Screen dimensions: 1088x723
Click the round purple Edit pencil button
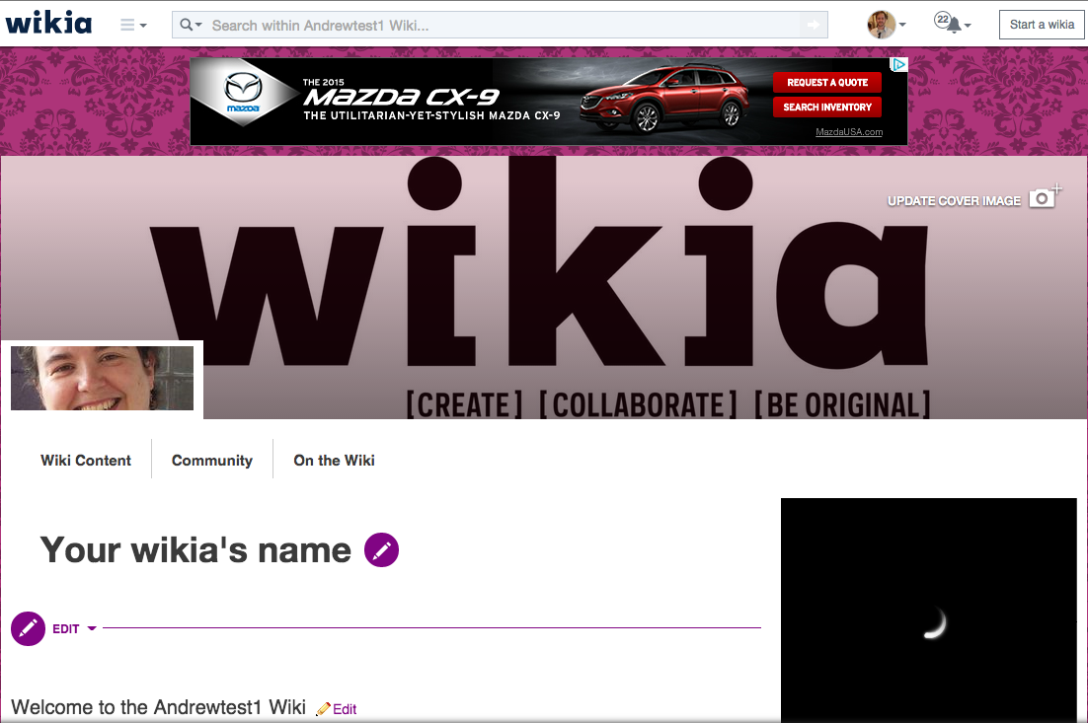pos(29,628)
